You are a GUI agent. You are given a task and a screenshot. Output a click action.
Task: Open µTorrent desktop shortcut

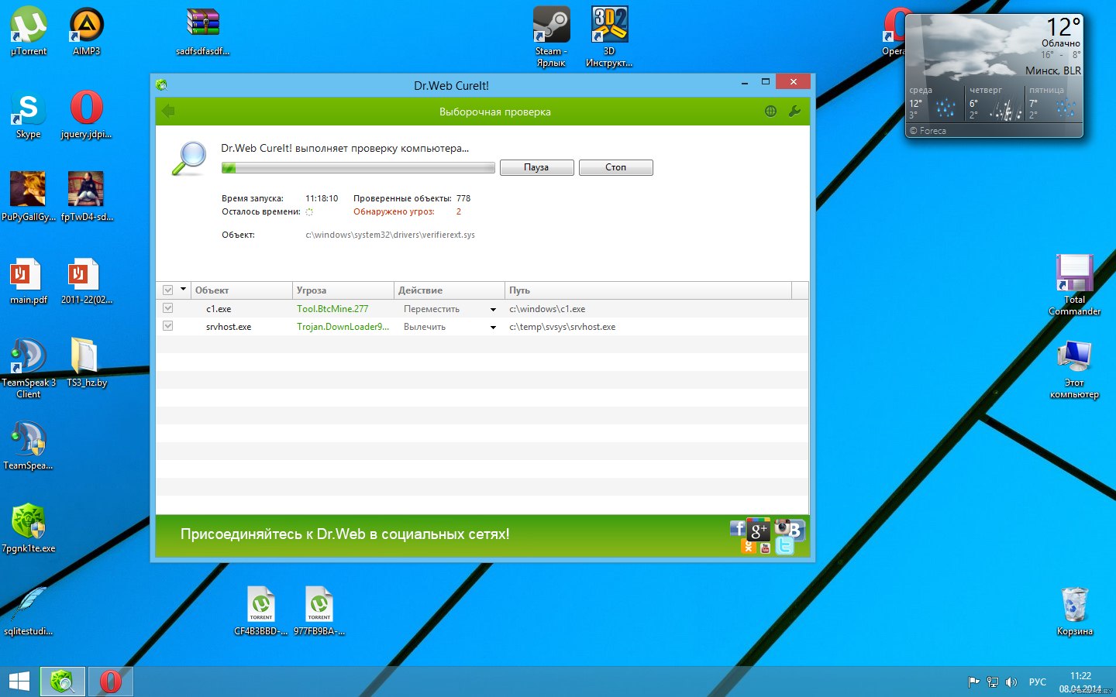[x=29, y=32]
